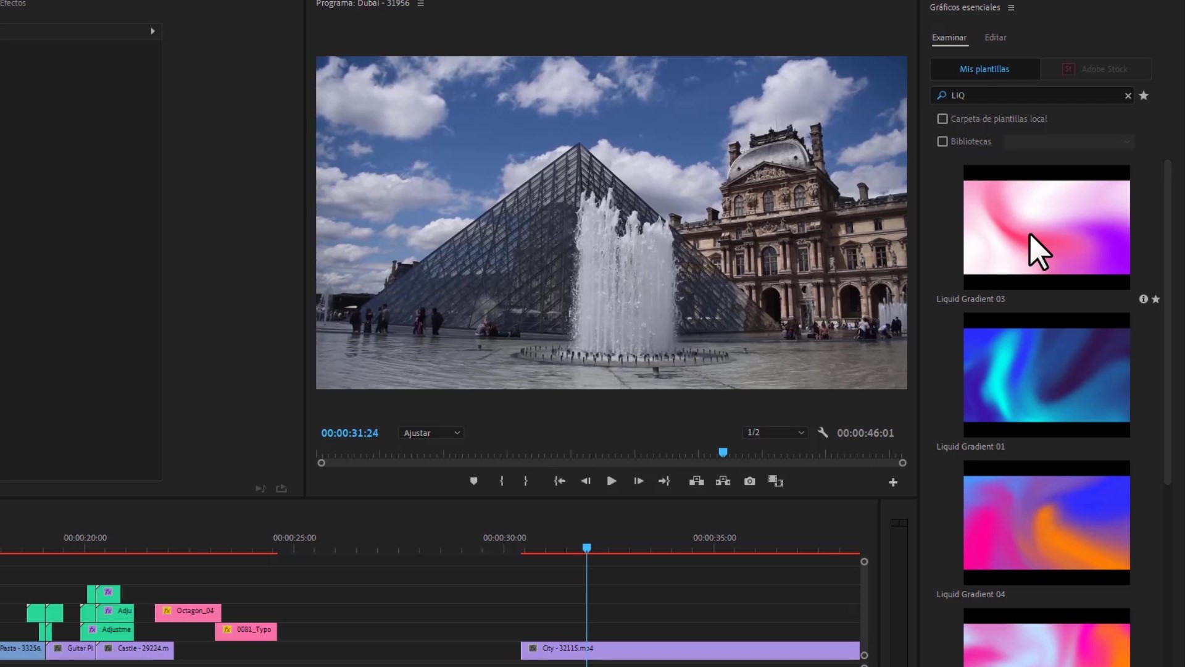Image resolution: width=1185 pixels, height=667 pixels.
Task: Open the wrench settings menu
Action: pos(823,432)
